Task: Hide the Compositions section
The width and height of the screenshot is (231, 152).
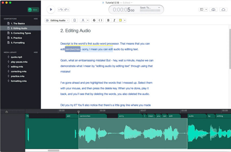Action: pos(36,19)
